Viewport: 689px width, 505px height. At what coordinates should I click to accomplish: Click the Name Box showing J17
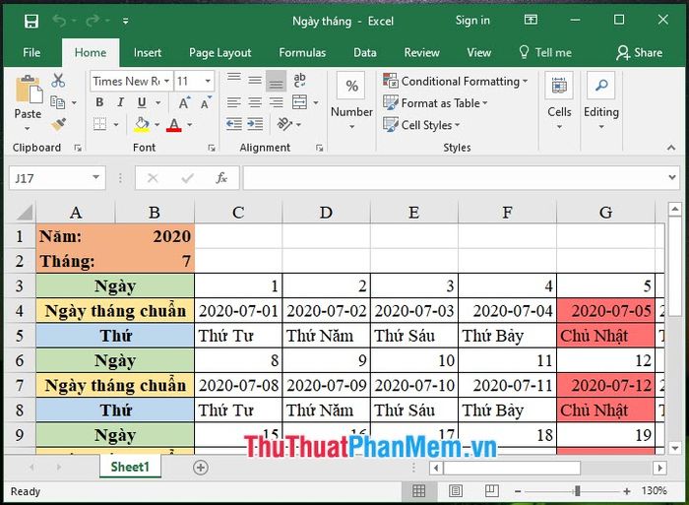point(57,178)
